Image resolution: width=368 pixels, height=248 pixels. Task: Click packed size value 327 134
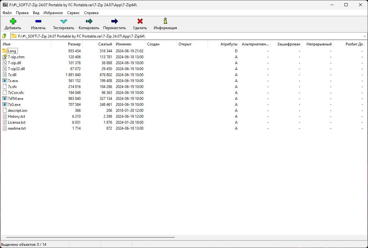point(106,99)
